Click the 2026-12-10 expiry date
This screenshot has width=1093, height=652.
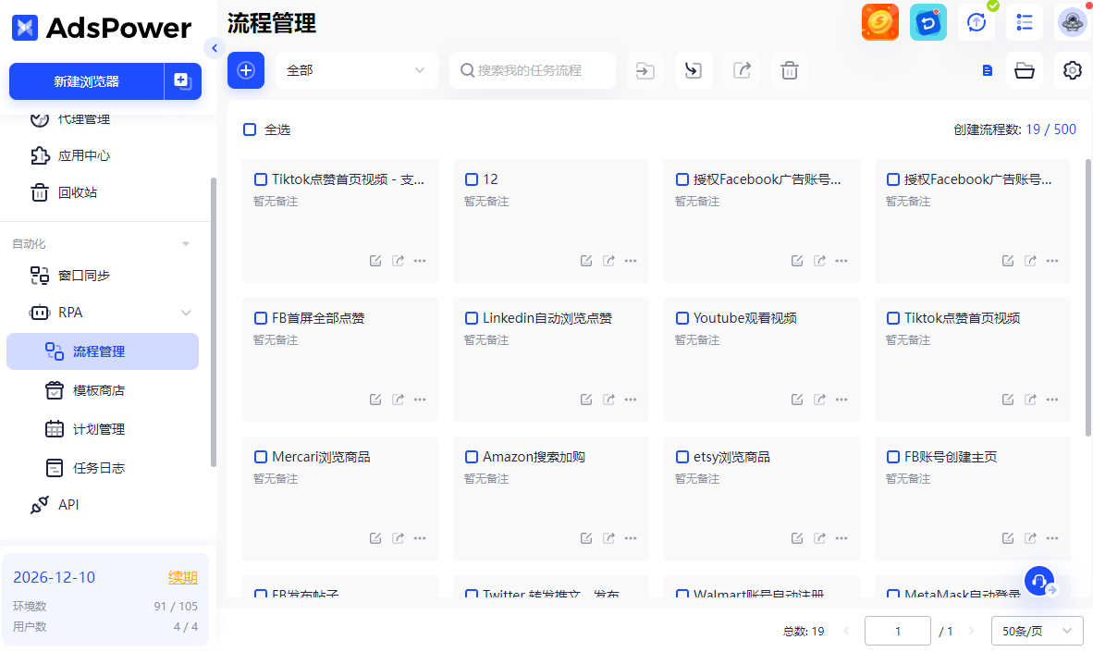coord(55,577)
